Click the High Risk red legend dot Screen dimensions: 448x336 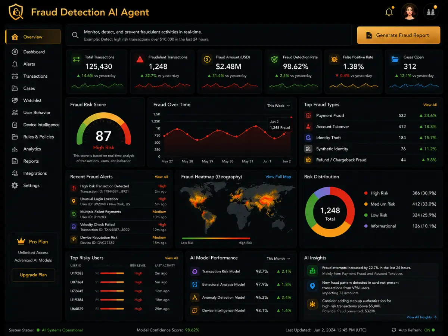(x=366, y=193)
